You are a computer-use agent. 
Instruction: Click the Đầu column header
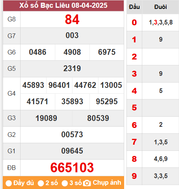click(x=134, y=7)
